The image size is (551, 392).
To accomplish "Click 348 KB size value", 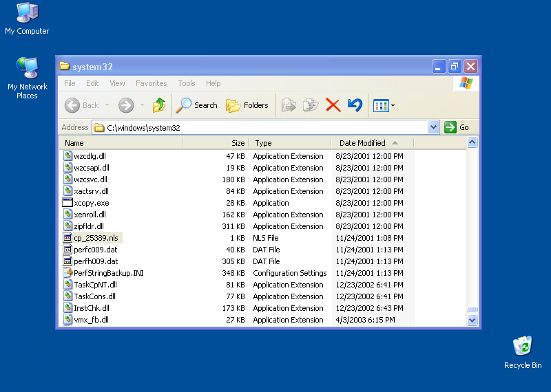I will (233, 272).
